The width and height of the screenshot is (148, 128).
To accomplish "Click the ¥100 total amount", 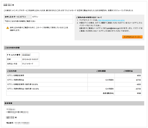I will pyautogui.click(x=139, y=93).
